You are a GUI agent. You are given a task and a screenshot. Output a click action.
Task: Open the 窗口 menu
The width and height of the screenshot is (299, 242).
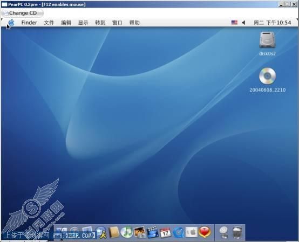pos(117,23)
